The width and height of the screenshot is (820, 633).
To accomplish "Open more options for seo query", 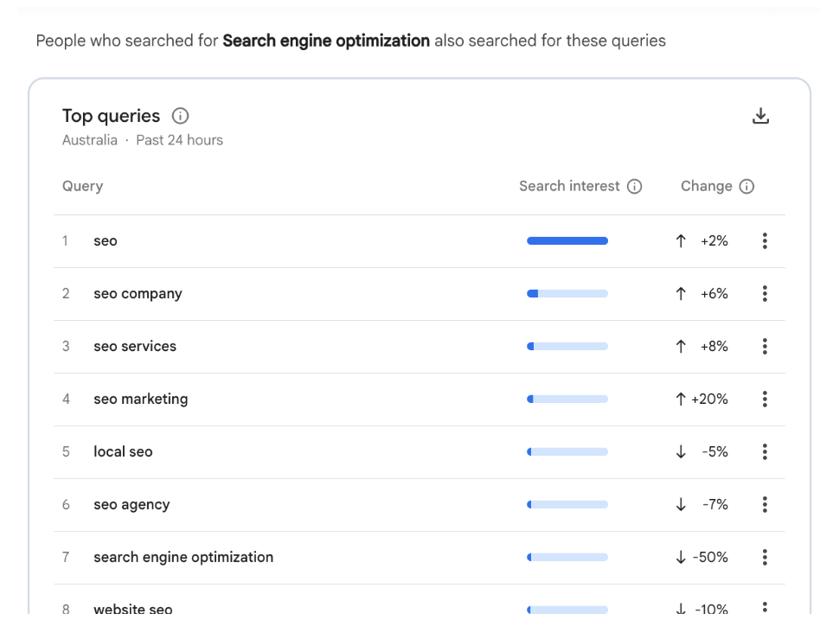I will tap(765, 241).
